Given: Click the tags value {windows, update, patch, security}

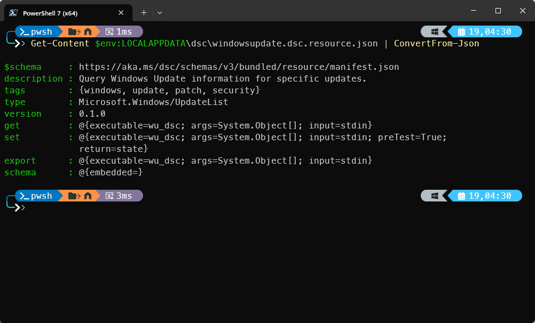Looking at the screenshot, I should pyautogui.click(x=170, y=90).
